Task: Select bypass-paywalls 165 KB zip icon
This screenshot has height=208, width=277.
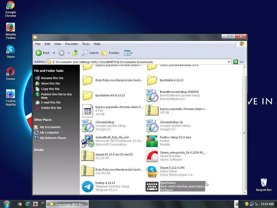Action: tap(152, 110)
